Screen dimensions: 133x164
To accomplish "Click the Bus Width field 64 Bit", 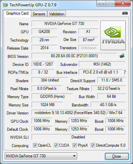I will tap(112, 96).
